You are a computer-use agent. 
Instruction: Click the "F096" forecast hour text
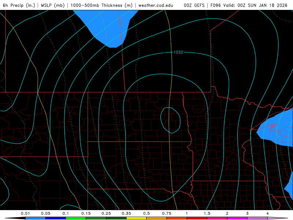pos(215,5)
